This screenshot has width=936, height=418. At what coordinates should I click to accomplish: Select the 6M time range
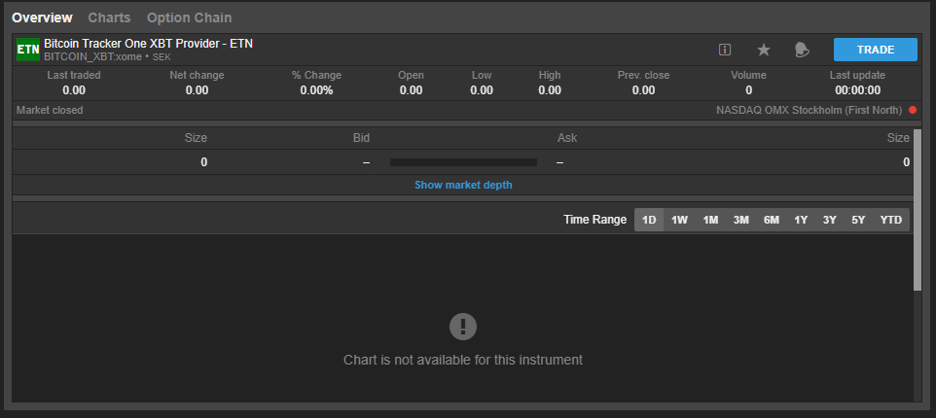[x=772, y=220]
